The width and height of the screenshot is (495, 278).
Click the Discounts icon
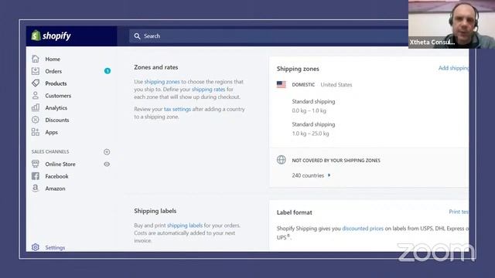point(36,120)
